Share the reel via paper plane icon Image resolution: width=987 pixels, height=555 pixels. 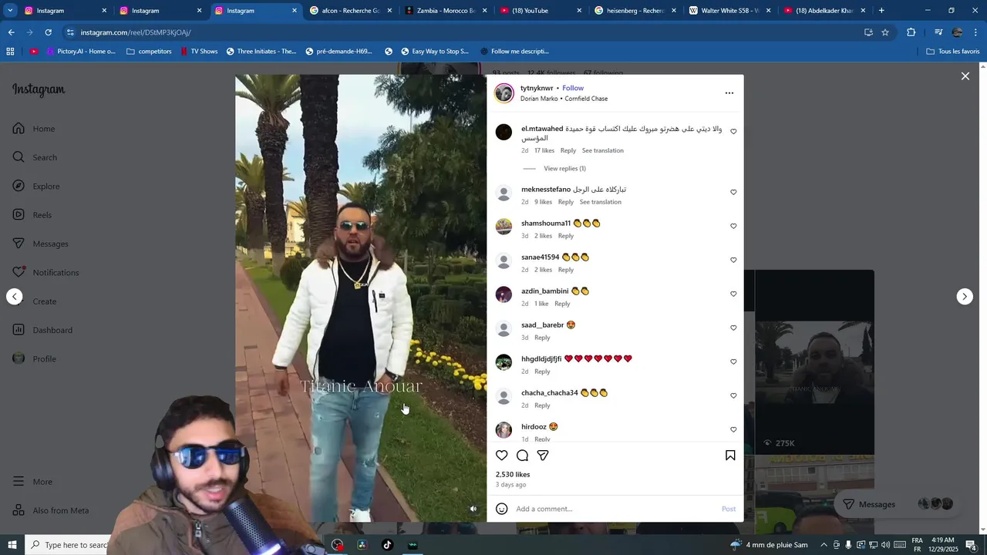click(x=543, y=456)
